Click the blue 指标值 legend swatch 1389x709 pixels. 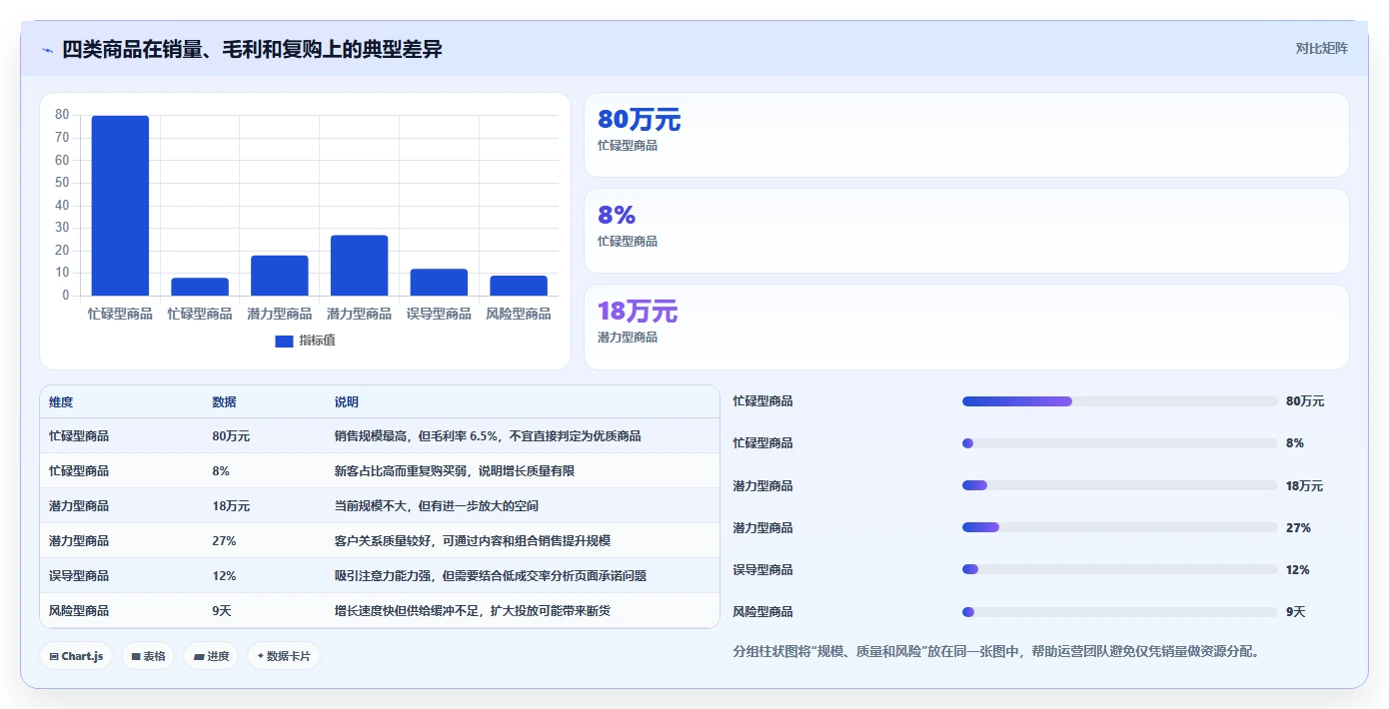pos(284,341)
